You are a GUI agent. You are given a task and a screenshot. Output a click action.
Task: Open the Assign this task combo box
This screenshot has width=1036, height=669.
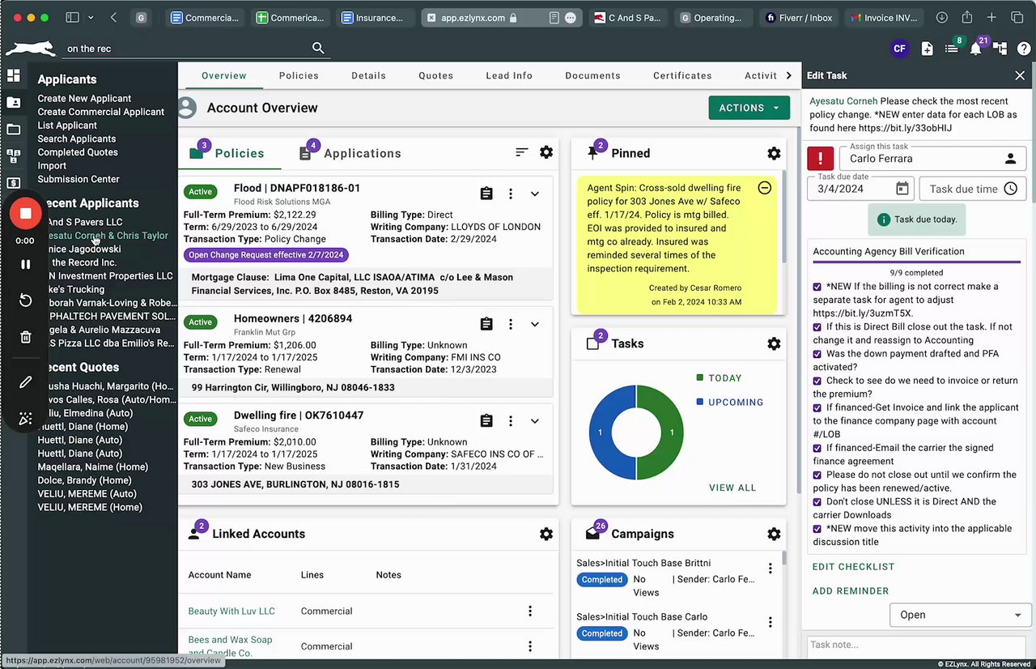coord(933,159)
